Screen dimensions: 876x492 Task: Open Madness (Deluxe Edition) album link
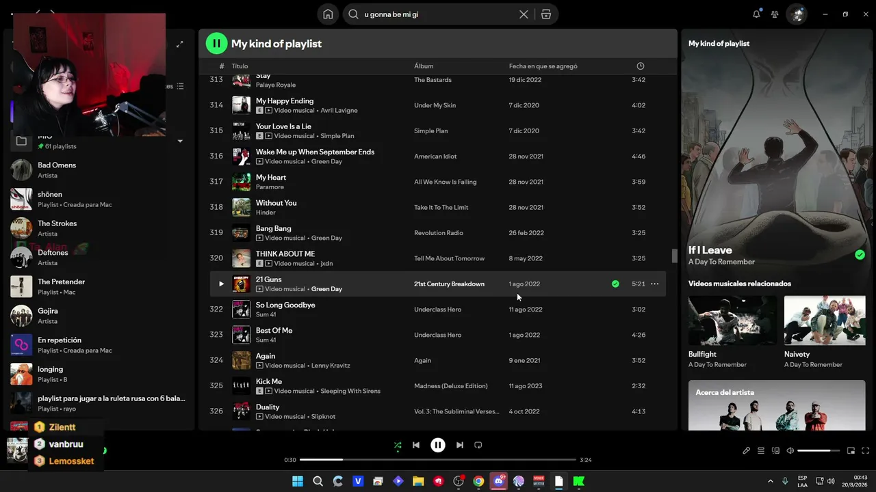coord(451,386)
